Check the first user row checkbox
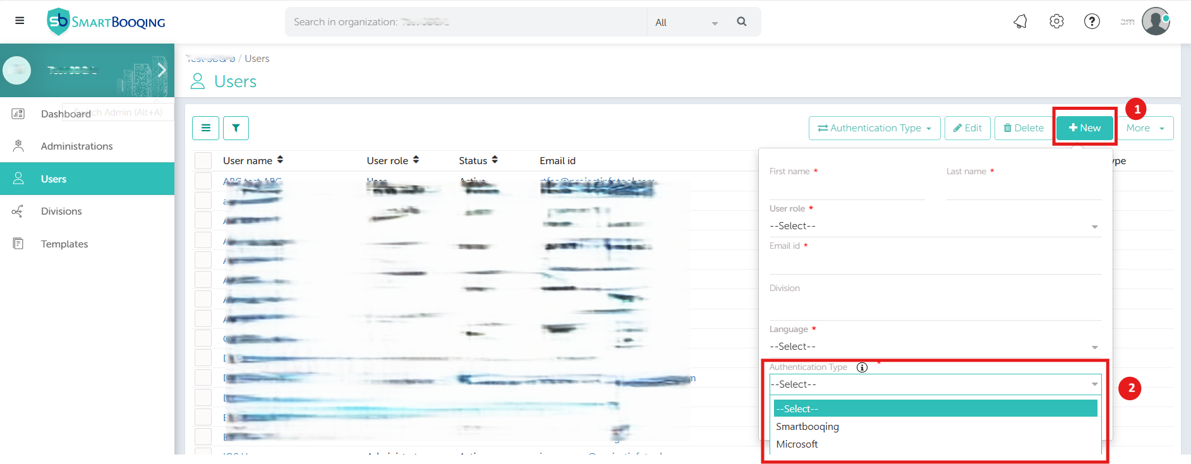 pos(203,181)
